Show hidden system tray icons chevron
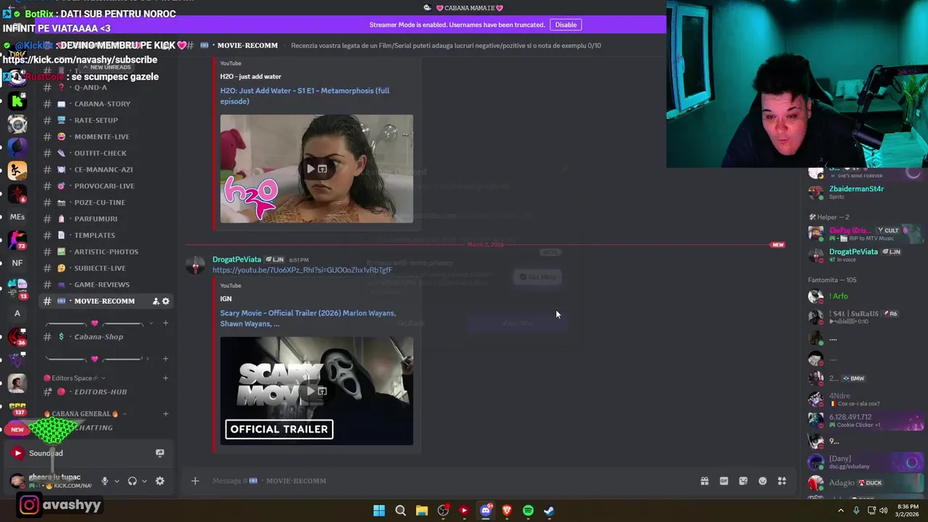928x522 pixels. pyautogui.click(x=841, y=510)
